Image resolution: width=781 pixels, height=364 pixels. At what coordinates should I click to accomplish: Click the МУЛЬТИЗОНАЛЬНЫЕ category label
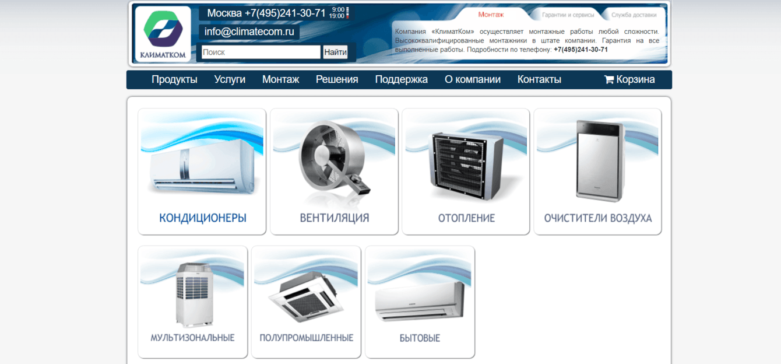tap(192, 338)
